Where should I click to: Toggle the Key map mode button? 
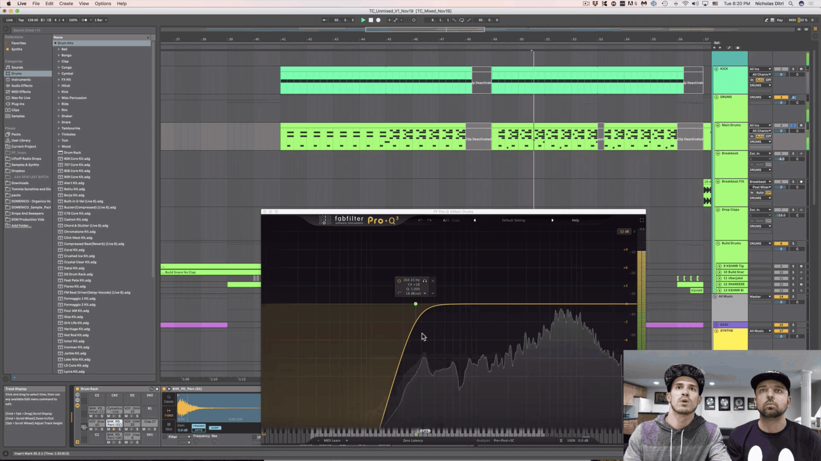[x=780, y=20]
